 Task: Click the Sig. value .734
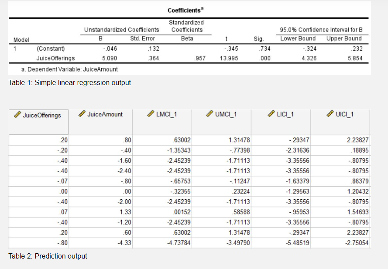(x=265, y=48)
